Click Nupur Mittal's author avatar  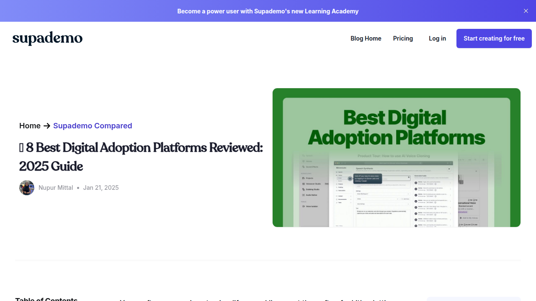[27, 188]
